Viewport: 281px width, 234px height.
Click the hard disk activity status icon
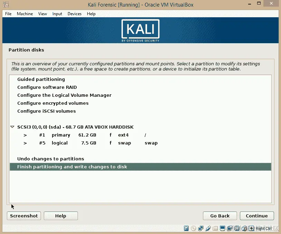point(186,228)
